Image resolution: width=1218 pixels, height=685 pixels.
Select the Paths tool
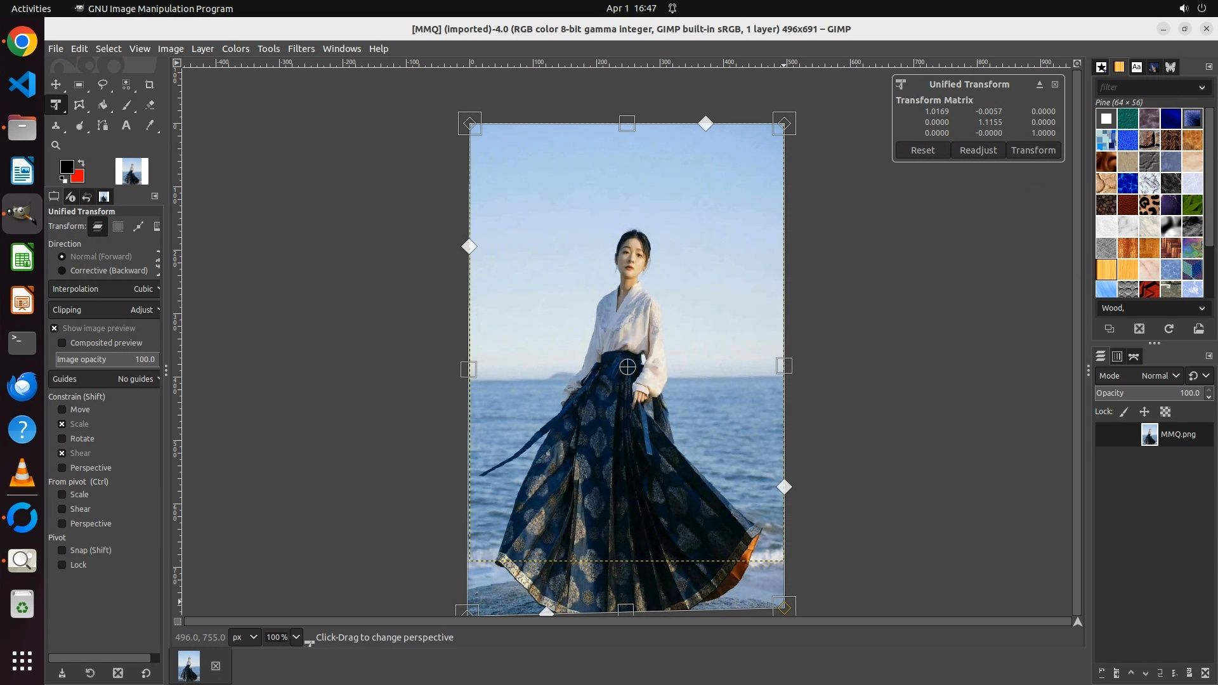click(x=103, y=126)
